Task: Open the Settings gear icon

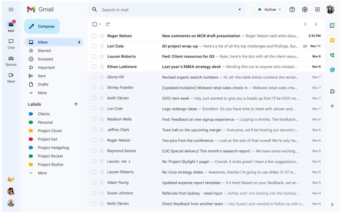Action: [x=305, y=10]
